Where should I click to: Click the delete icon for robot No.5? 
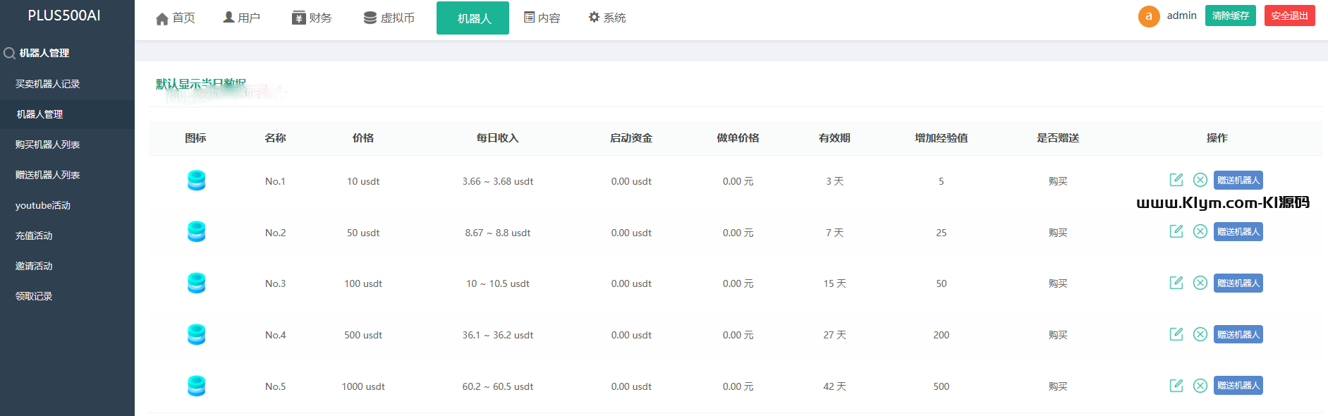[1200, 386]
